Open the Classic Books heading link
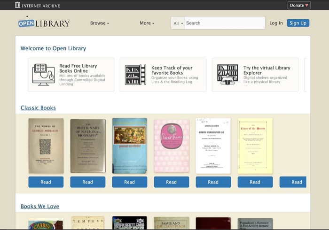Screen dimensions: 329x230 (38, 107)
